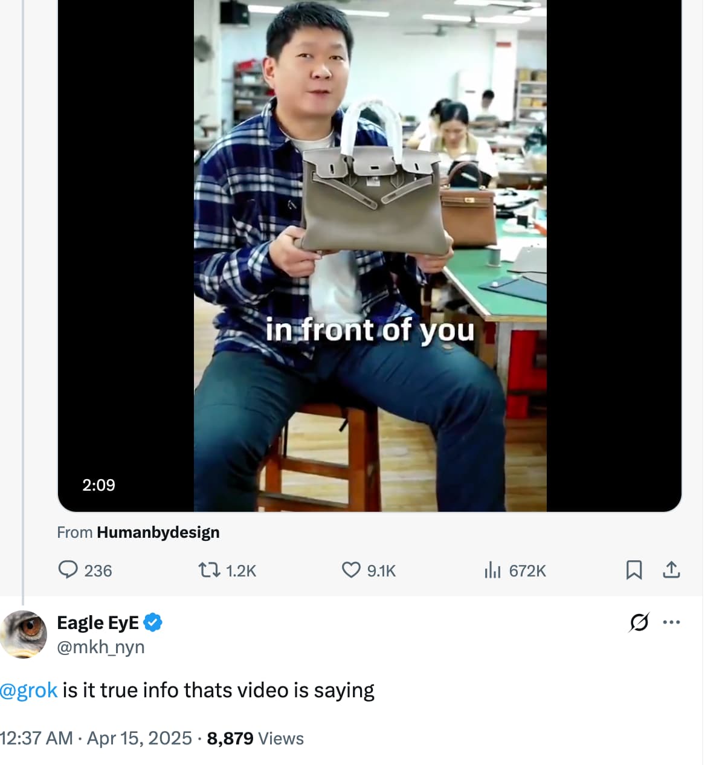This screenshot has height=765, width=725.
Task: Click the 2:09 video duration label
Action: pyautogui.click(x=98, y=485)
